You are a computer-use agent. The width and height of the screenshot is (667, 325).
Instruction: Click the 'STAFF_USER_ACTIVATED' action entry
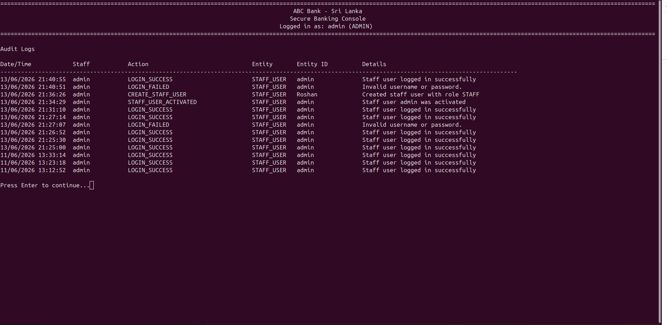pyautogui.click(x=162, y=102)
